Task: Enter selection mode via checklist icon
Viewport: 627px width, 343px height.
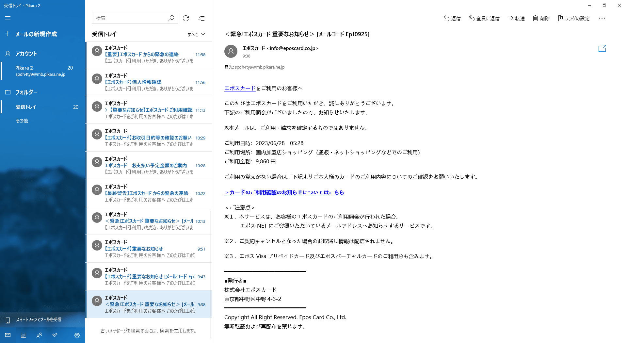Action: pos(201,18)
